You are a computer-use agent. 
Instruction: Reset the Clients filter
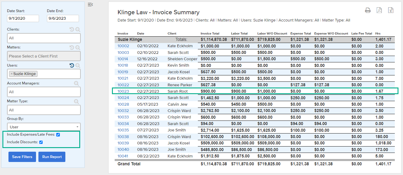[x=72, y=30]
